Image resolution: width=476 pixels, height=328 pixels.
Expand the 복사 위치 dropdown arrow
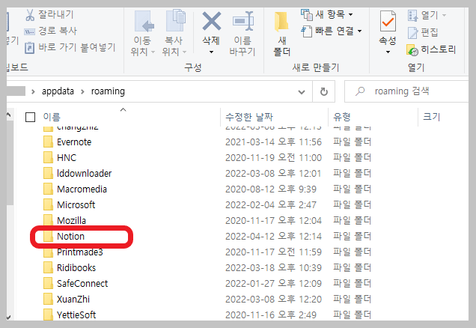185,52
